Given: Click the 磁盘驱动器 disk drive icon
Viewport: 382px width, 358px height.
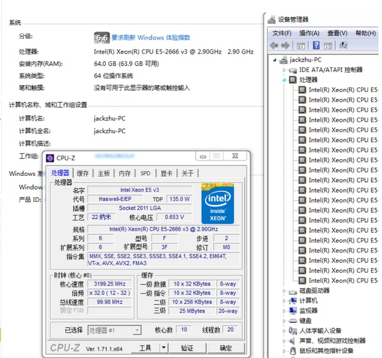Looking at the screenshot, I should (293, 291).
